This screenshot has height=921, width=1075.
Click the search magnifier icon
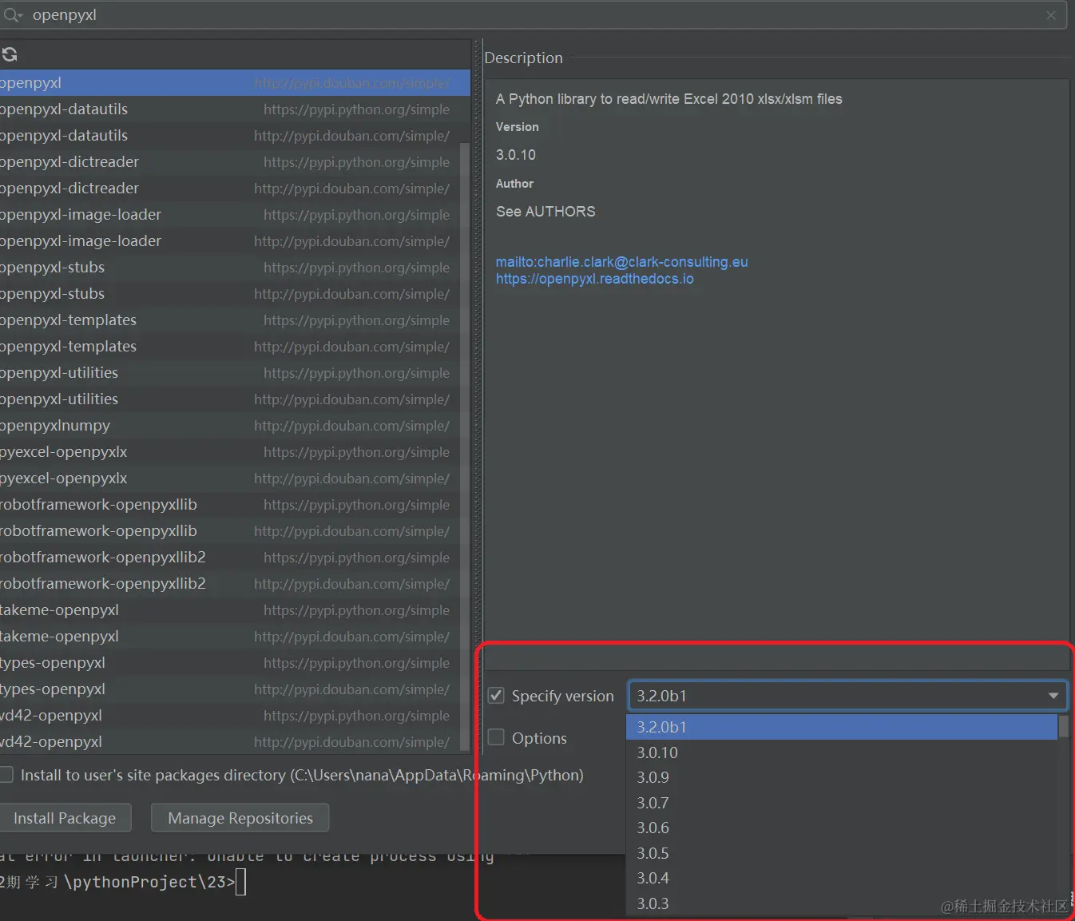[x=13, y=14]
